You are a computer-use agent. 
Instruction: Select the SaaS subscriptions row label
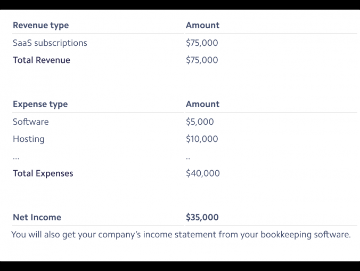point(50,43)
